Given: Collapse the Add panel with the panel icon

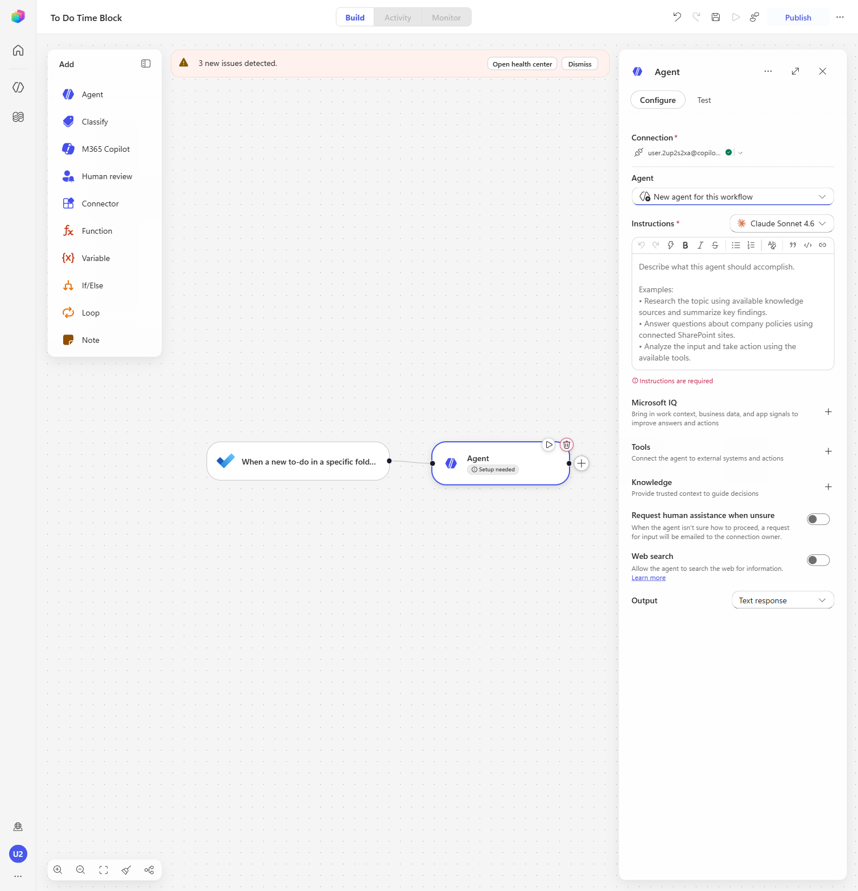Looking at the screenshot, I should pyautogui.click(x=146, y=64).
